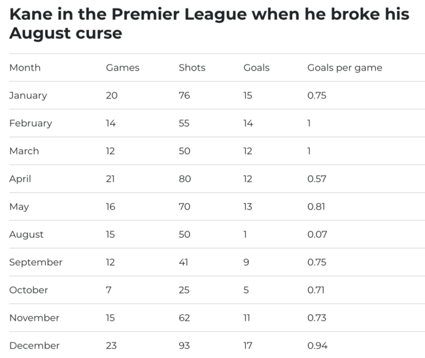Click the Games column header
The height and width of the screenshot is (358, 425).
click(x=122, y=68)
